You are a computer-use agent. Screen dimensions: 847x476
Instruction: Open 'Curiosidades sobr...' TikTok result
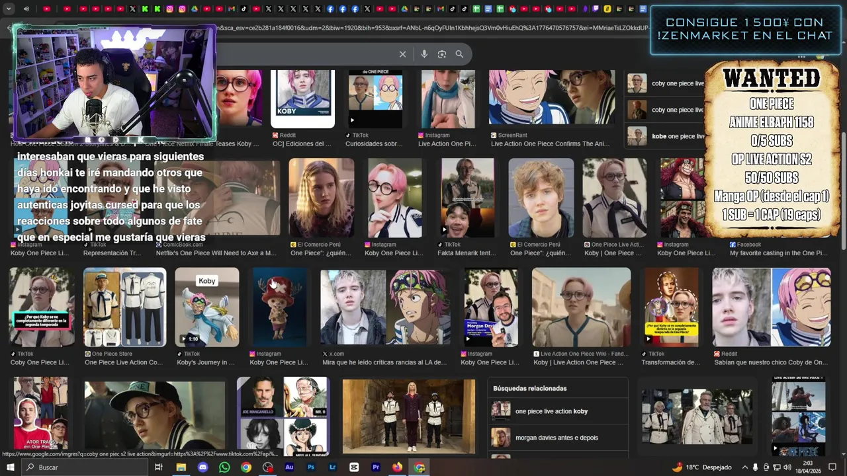pyautogui.click(x=373, y=143)
